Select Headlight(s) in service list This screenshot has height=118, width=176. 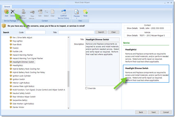click(16, 65)
